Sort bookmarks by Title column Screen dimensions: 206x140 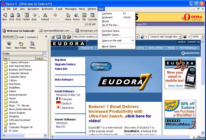[19, 59]
